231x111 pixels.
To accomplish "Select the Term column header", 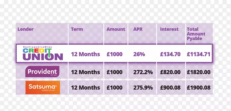I will (77, 29).
